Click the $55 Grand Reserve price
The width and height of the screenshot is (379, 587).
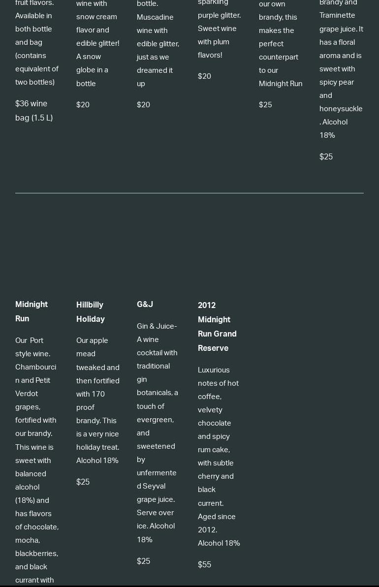[204, 565]
